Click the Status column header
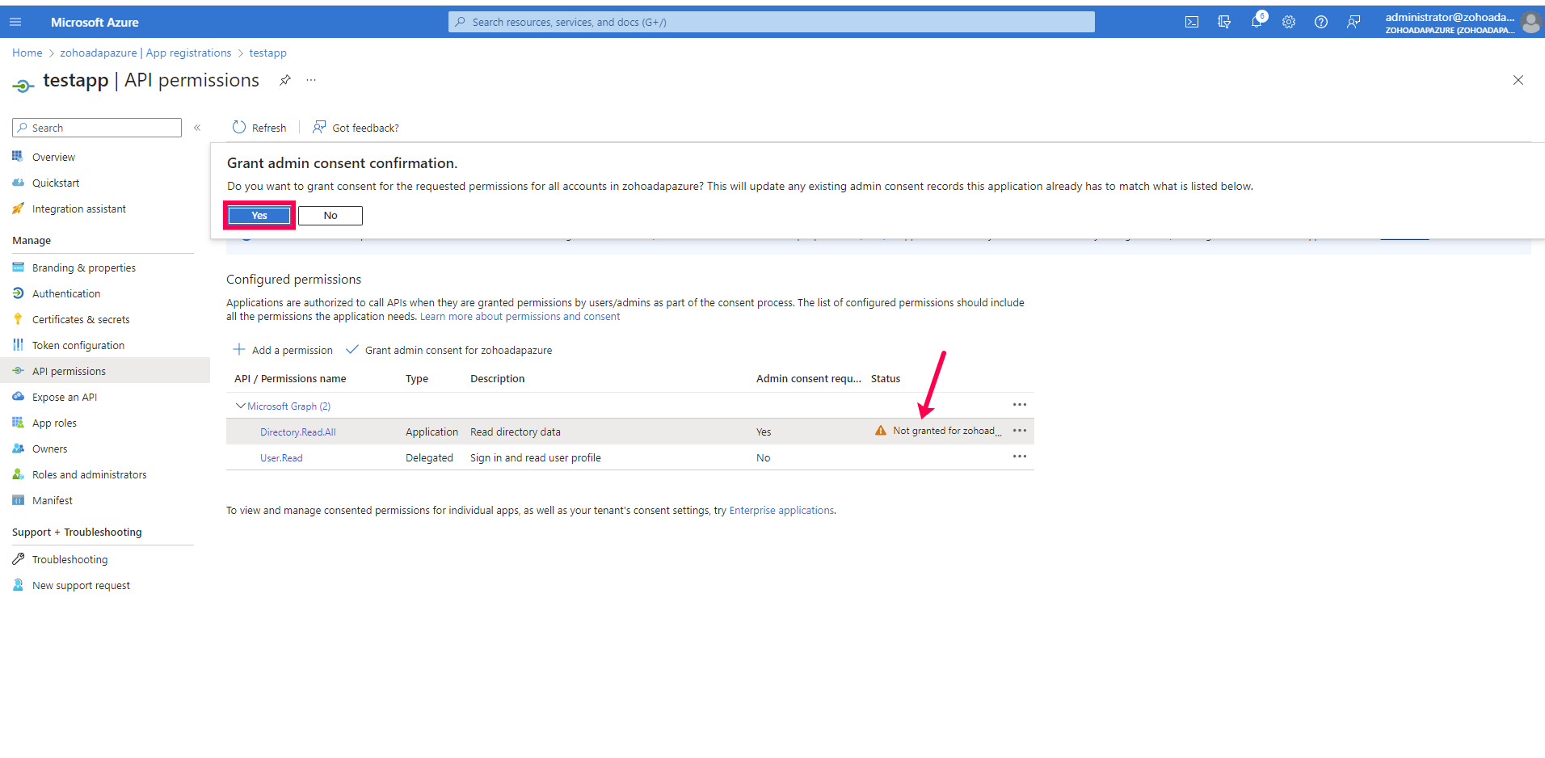 click(x=886, y=379)
